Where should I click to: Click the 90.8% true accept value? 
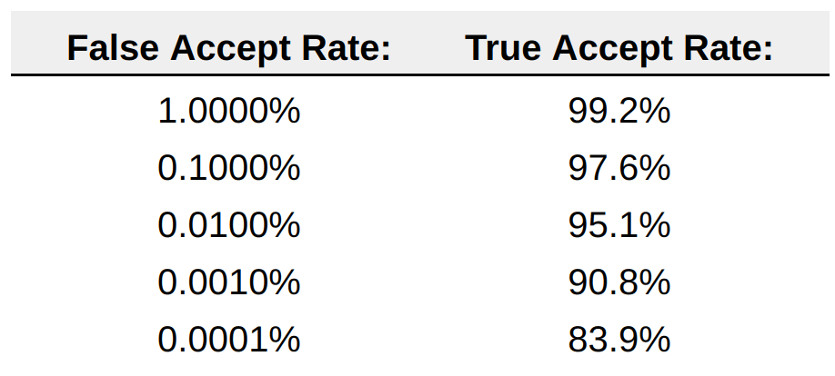619,282
